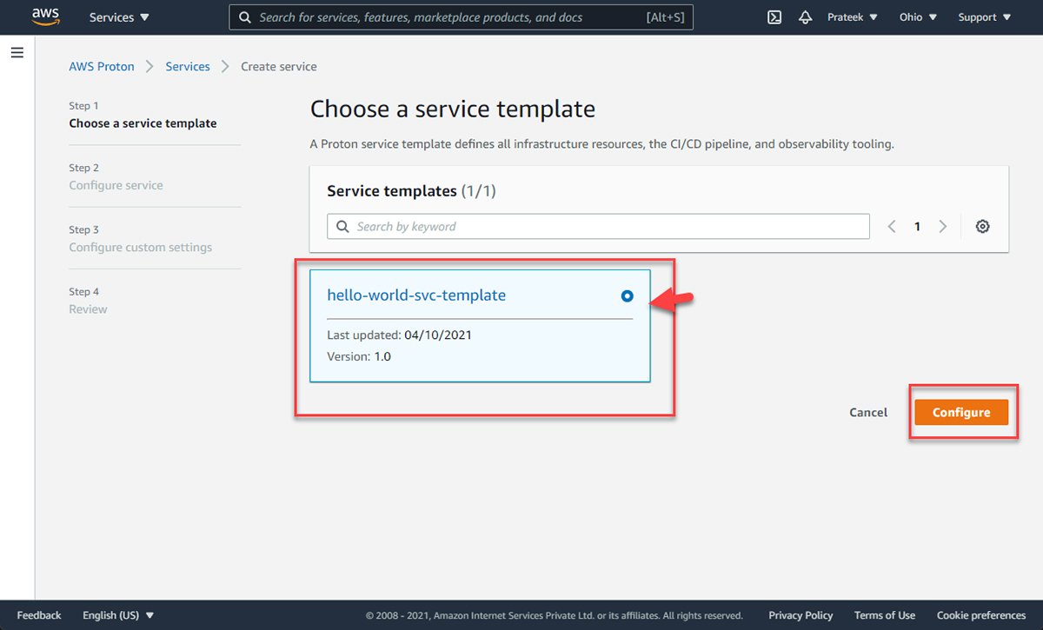View notifications via the bell icon

pyautogui.click(x=805, y=17)
